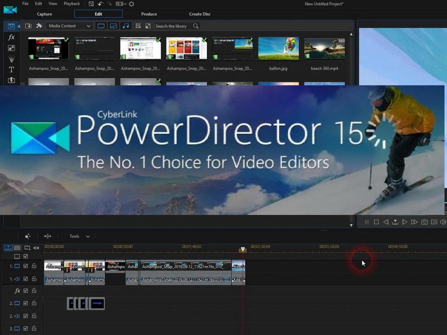This screenshot has height=335, width=447.
Task: Click the library expand window icon
Action: pyautogui.click(x=148, y=26)
